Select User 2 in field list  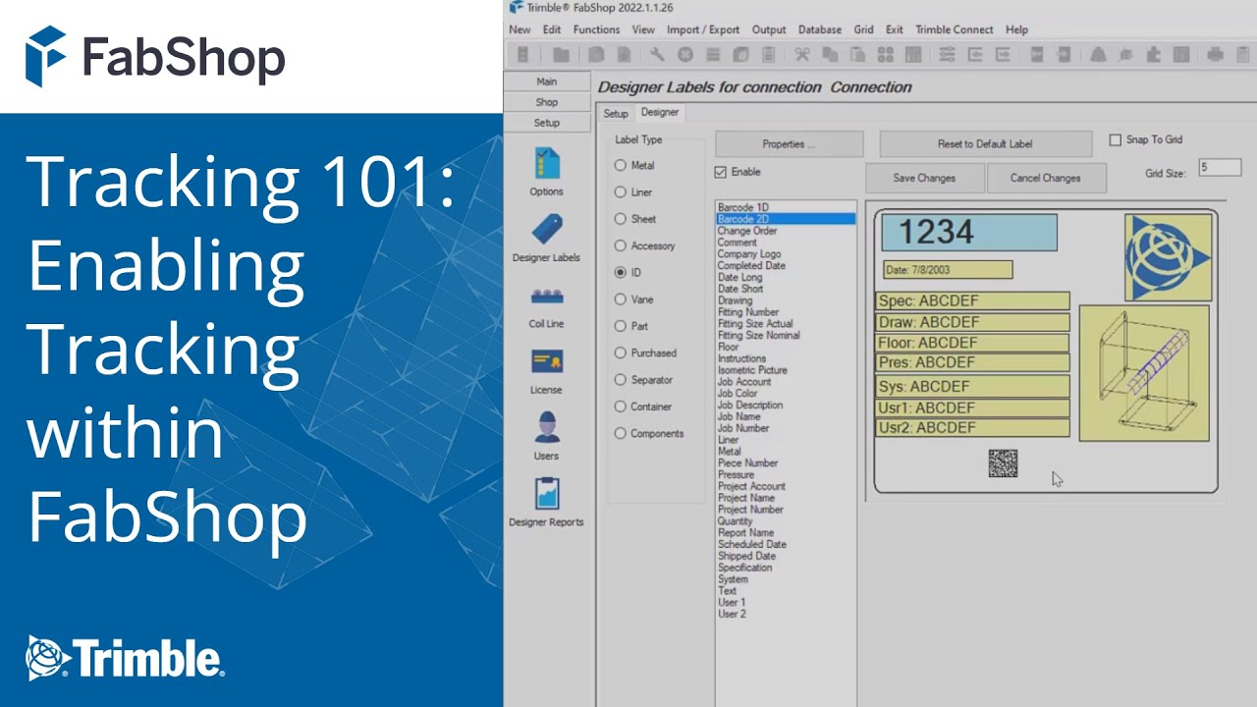click(x=732, y=614)
